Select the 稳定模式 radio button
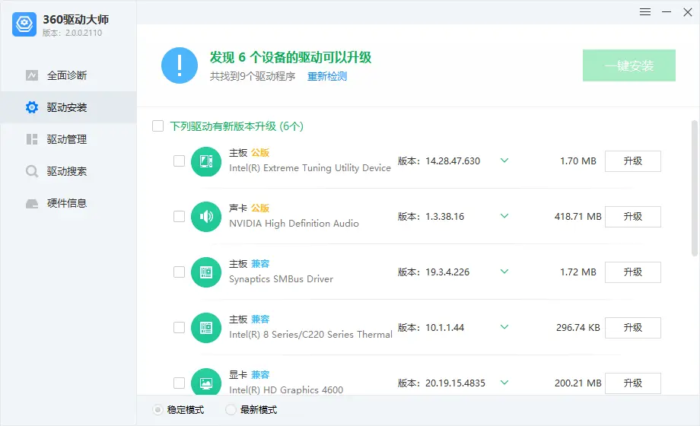The height and width of the screenshot is (426, 700). click(x=158, y=410)
